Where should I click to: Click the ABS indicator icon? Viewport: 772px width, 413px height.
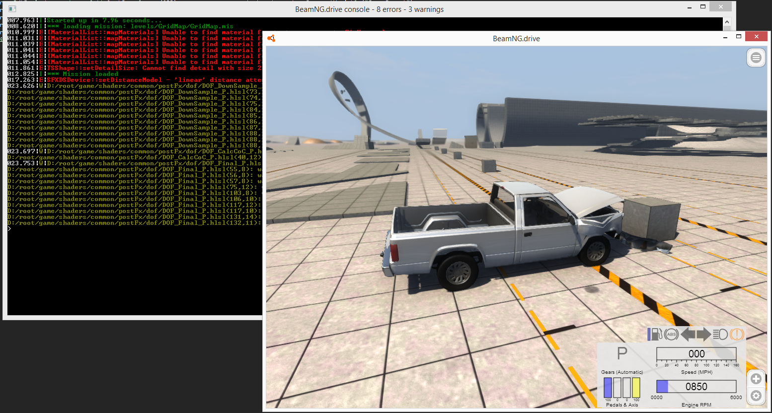click(671, 334)
